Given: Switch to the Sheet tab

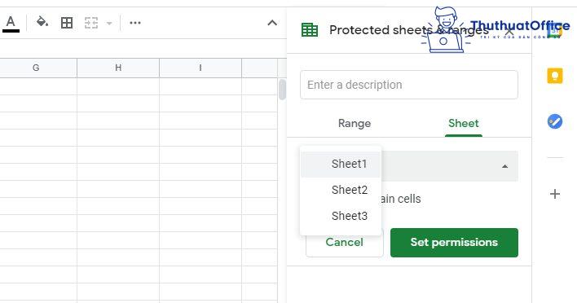Looking at the screenshot, I should pos(463,123).
